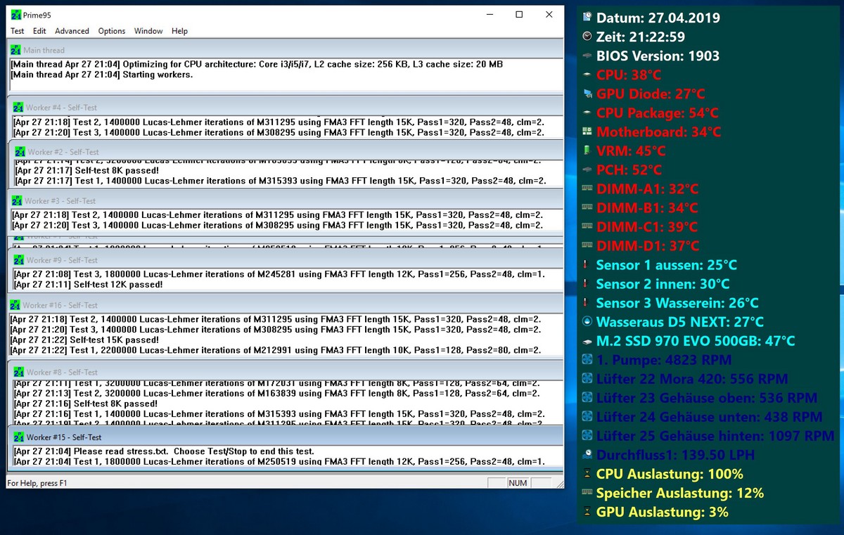
Task: Click the Worker #9 Self-Test window icon
Action: click(x=18, y=259)
